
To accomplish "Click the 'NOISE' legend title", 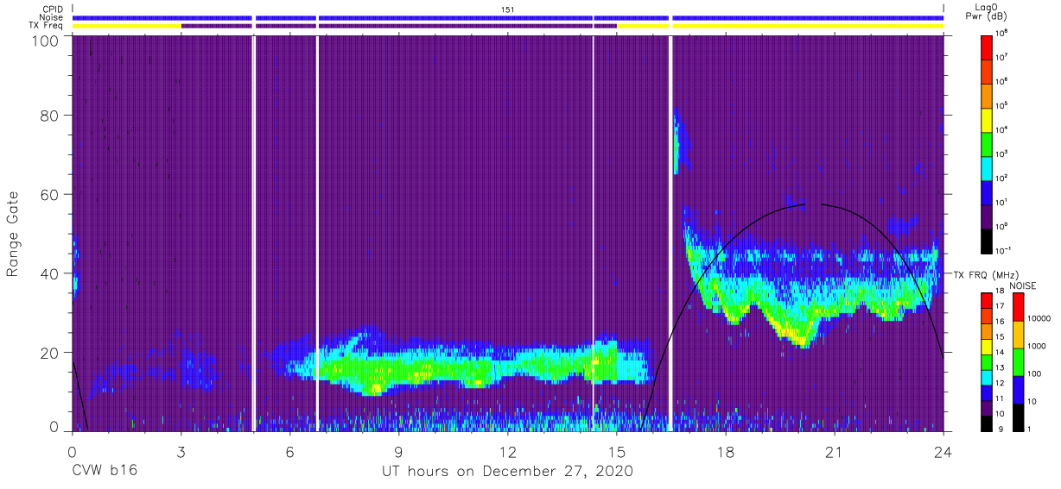I will (1022, 285).
